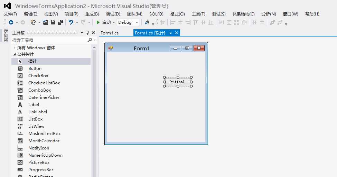The image size is (337, 177).
Task: Select the CheckBox control in toolbox
Action: 51,76
